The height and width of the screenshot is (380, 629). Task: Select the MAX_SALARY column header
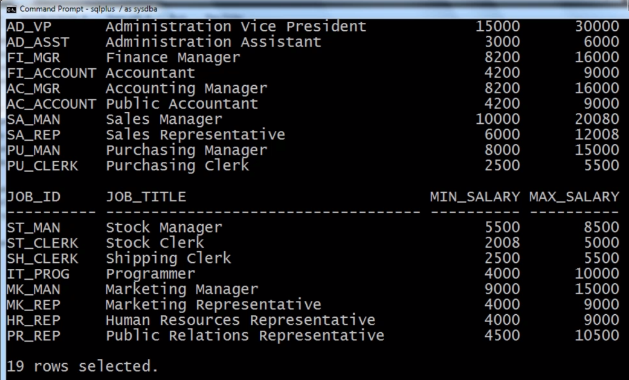click(574, 197)
